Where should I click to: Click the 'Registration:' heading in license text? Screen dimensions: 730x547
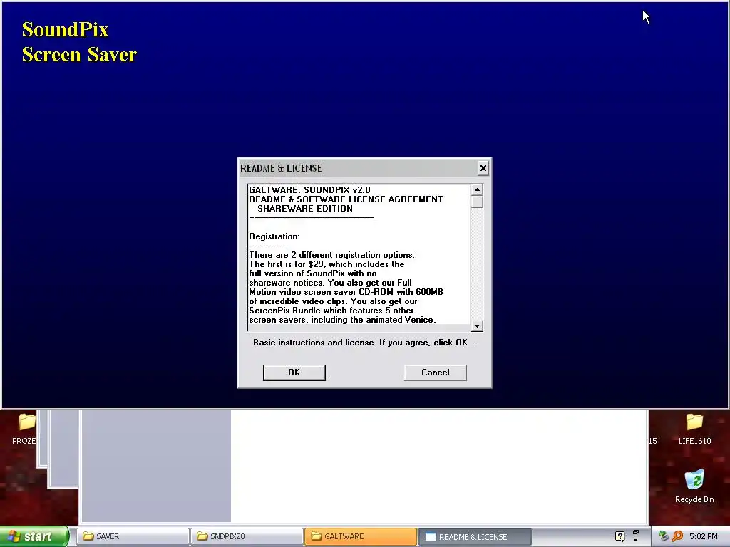tap(274, 236)
